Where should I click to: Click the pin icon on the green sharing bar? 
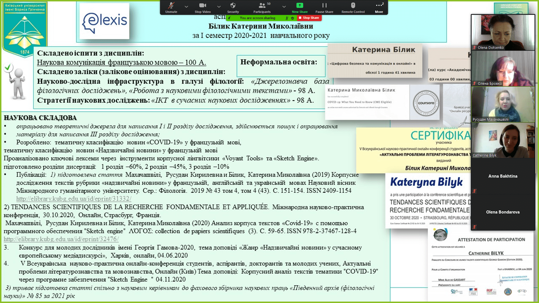coord(229,18)
